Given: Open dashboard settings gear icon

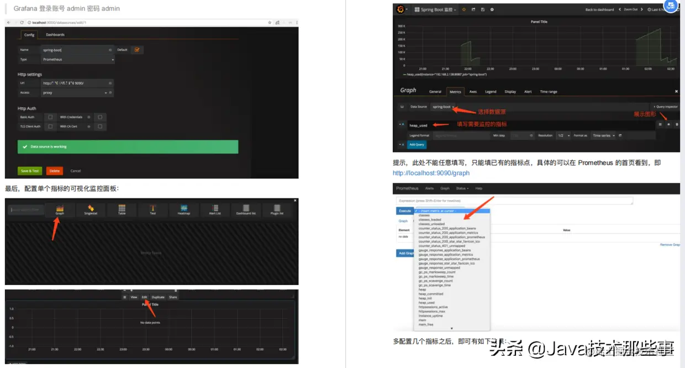Looking at the screenshot, I should click(492, 9).
